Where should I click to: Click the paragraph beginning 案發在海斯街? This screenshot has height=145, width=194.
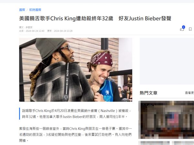[76, 135]
